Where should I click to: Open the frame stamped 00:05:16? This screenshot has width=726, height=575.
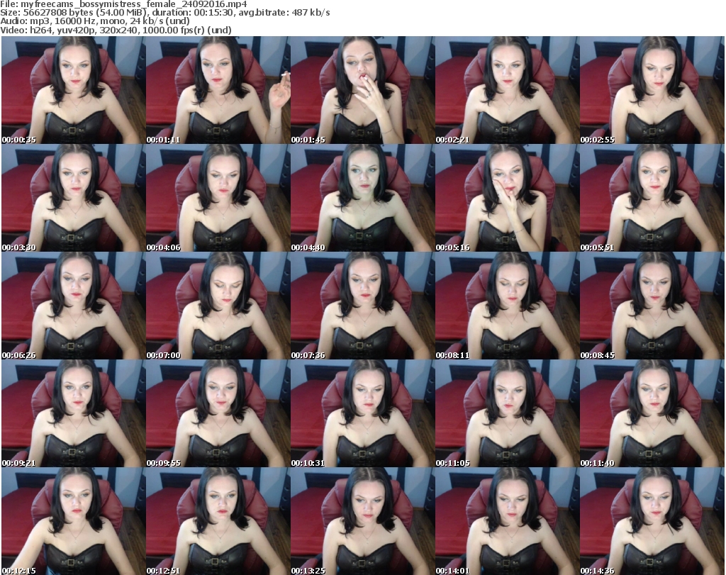pyautogui.click(x=507, y=198)
